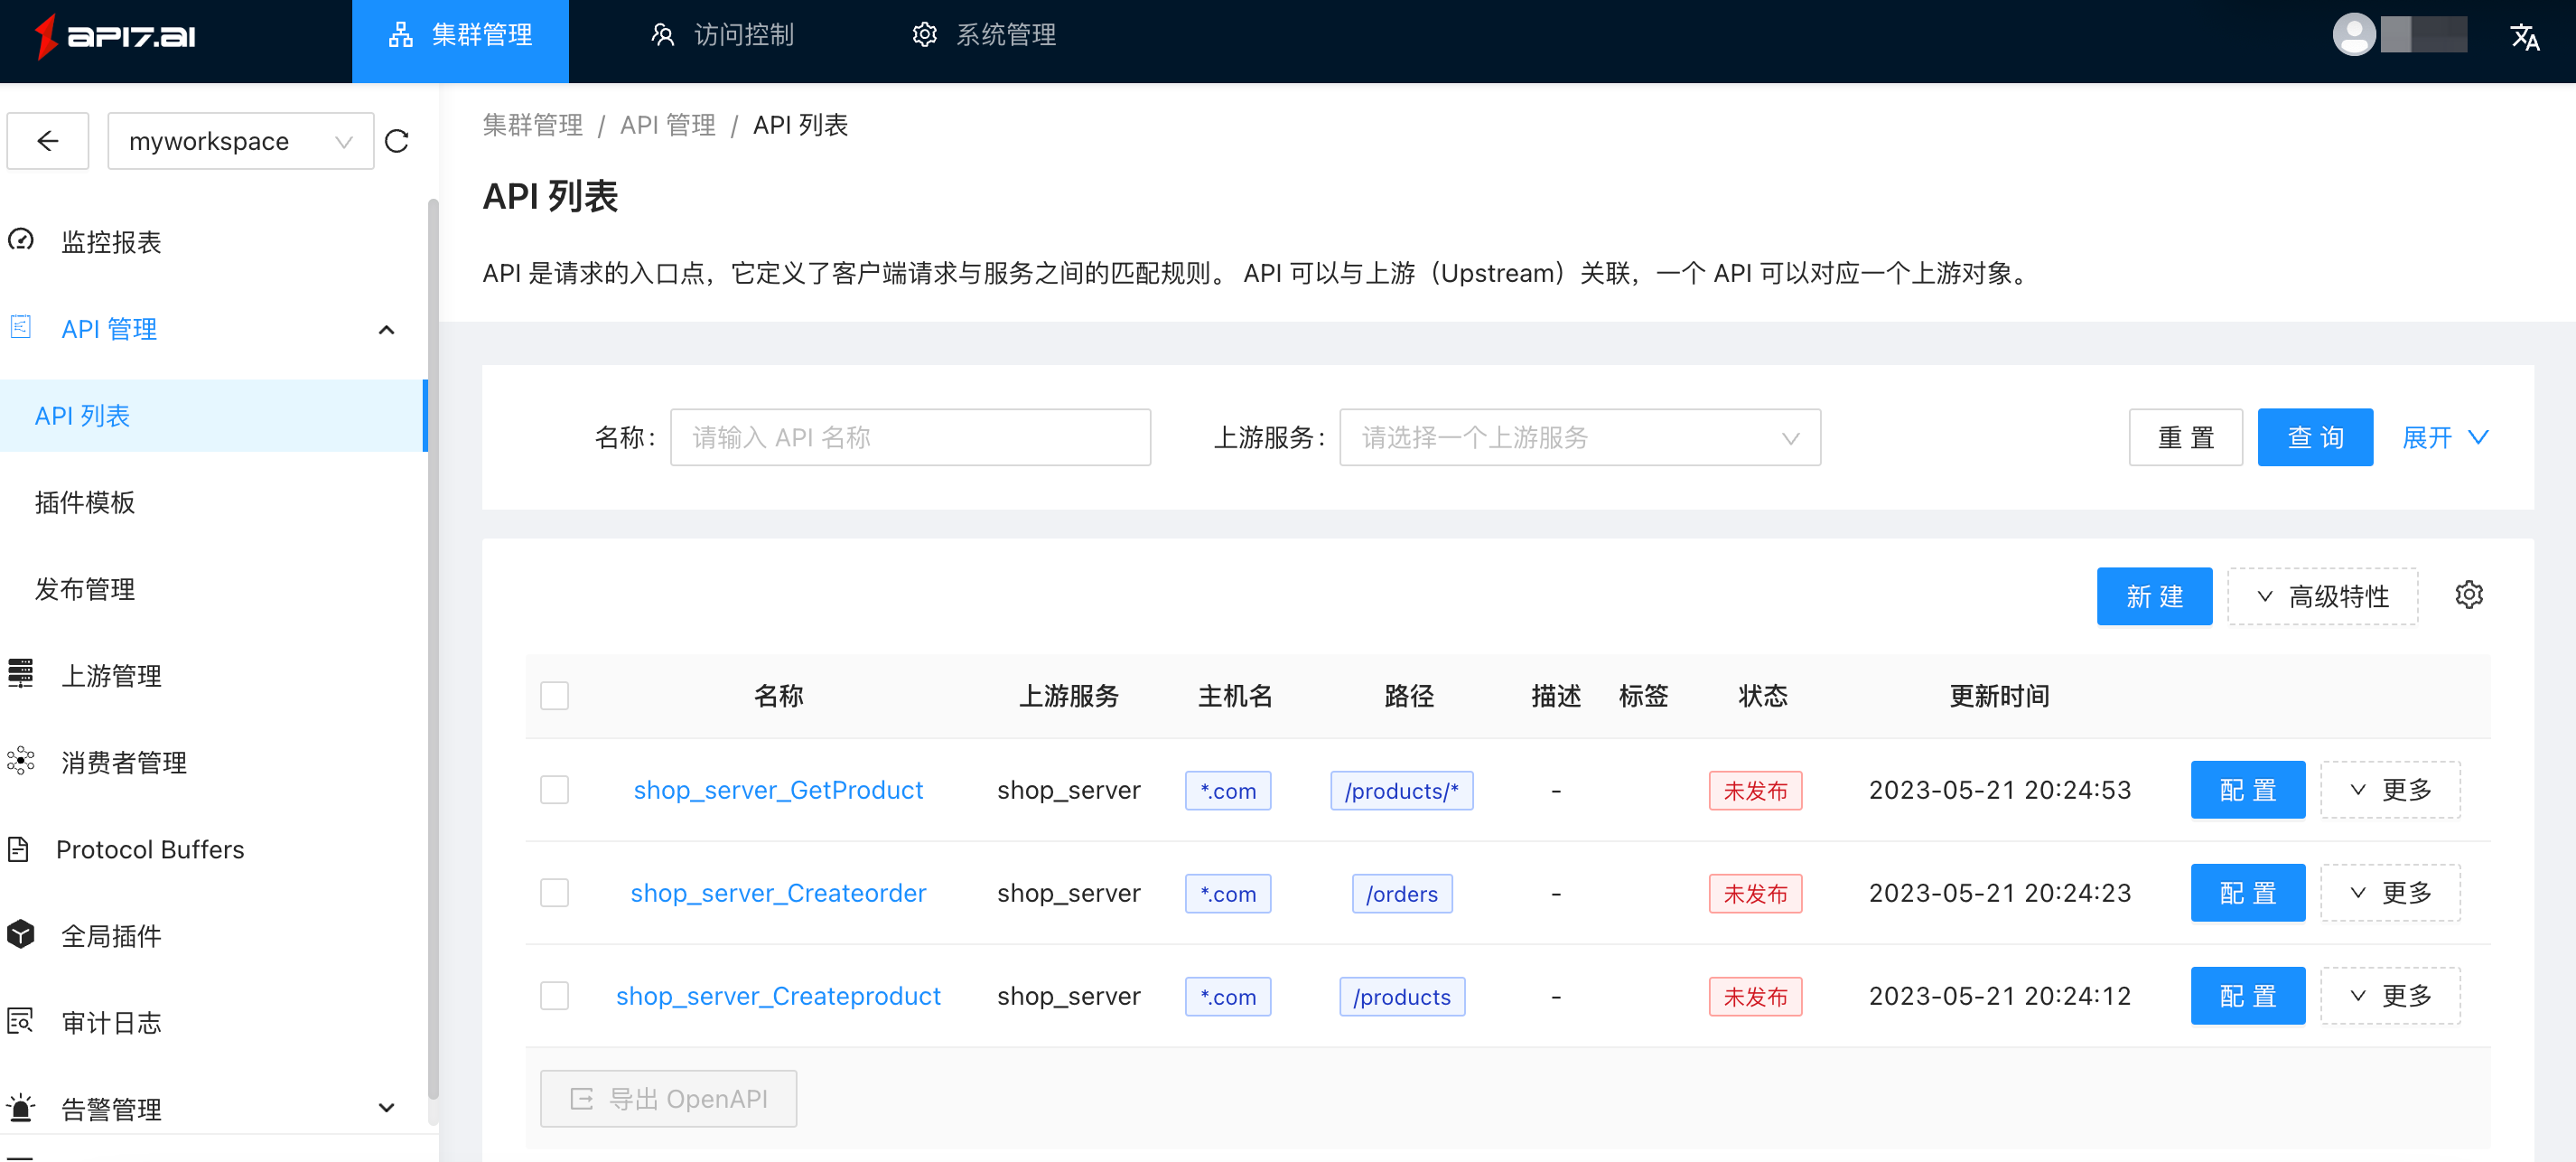Click the /products/* path tag
Viewport: 2576px width, 1162px height.
pos(1401,791)
